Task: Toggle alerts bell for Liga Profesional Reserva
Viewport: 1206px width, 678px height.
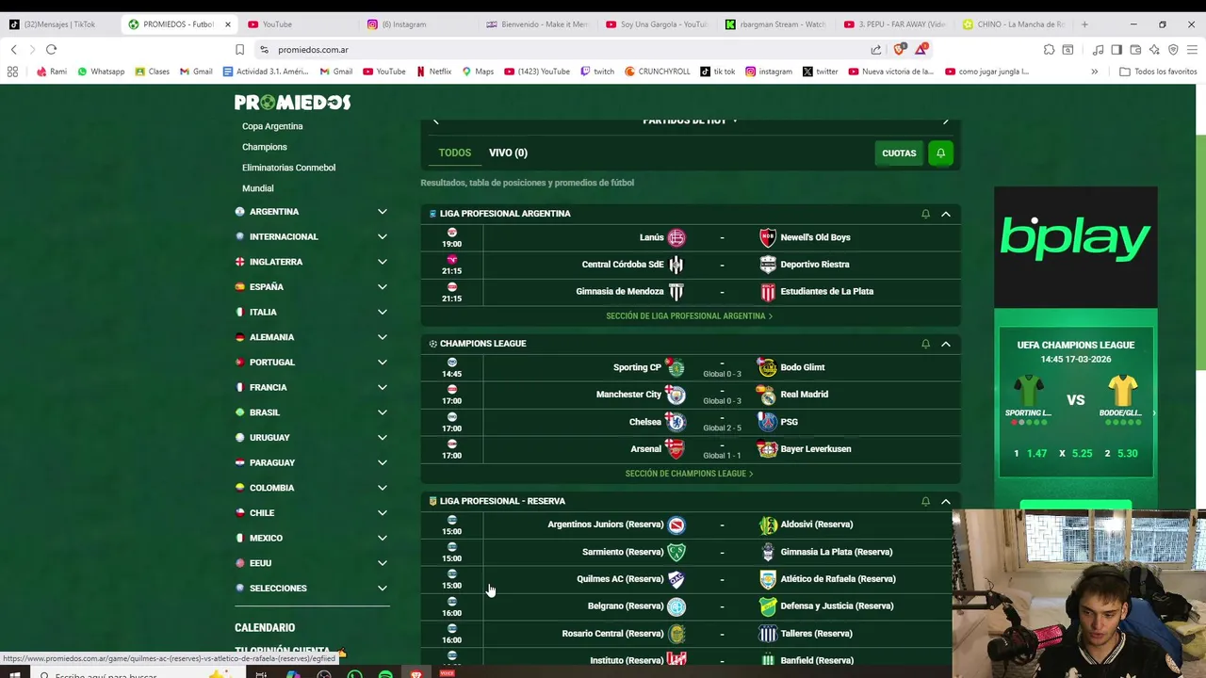Action: click(925, 501)
